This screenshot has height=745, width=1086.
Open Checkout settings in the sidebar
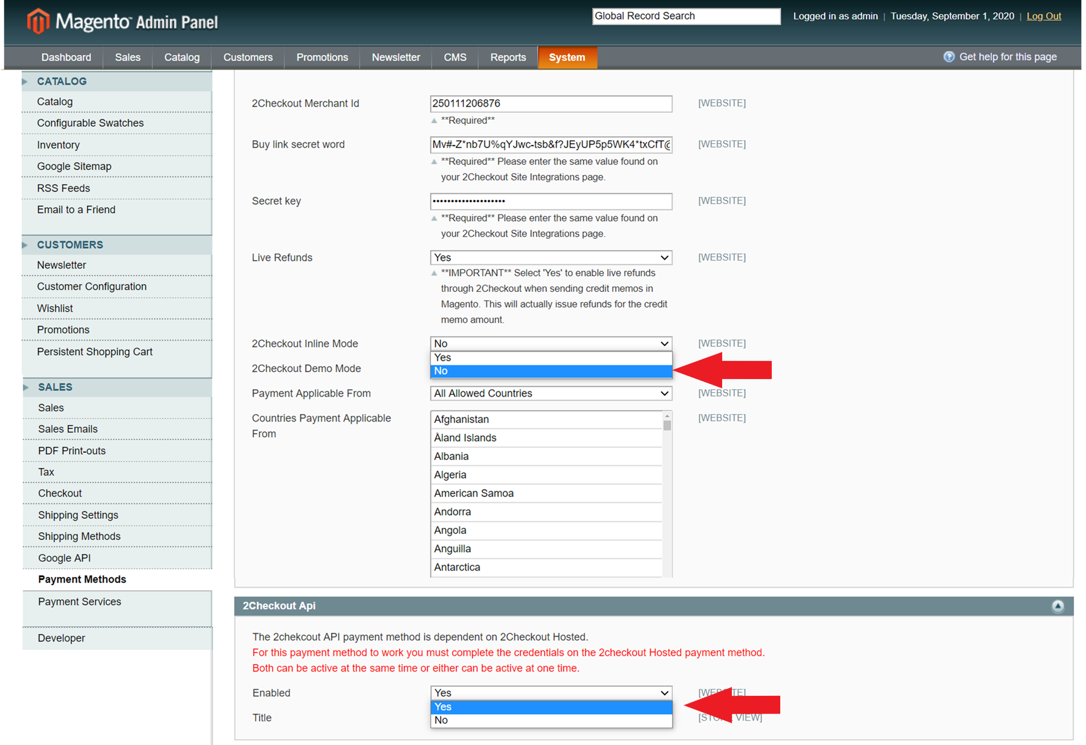tap(117, 494)
